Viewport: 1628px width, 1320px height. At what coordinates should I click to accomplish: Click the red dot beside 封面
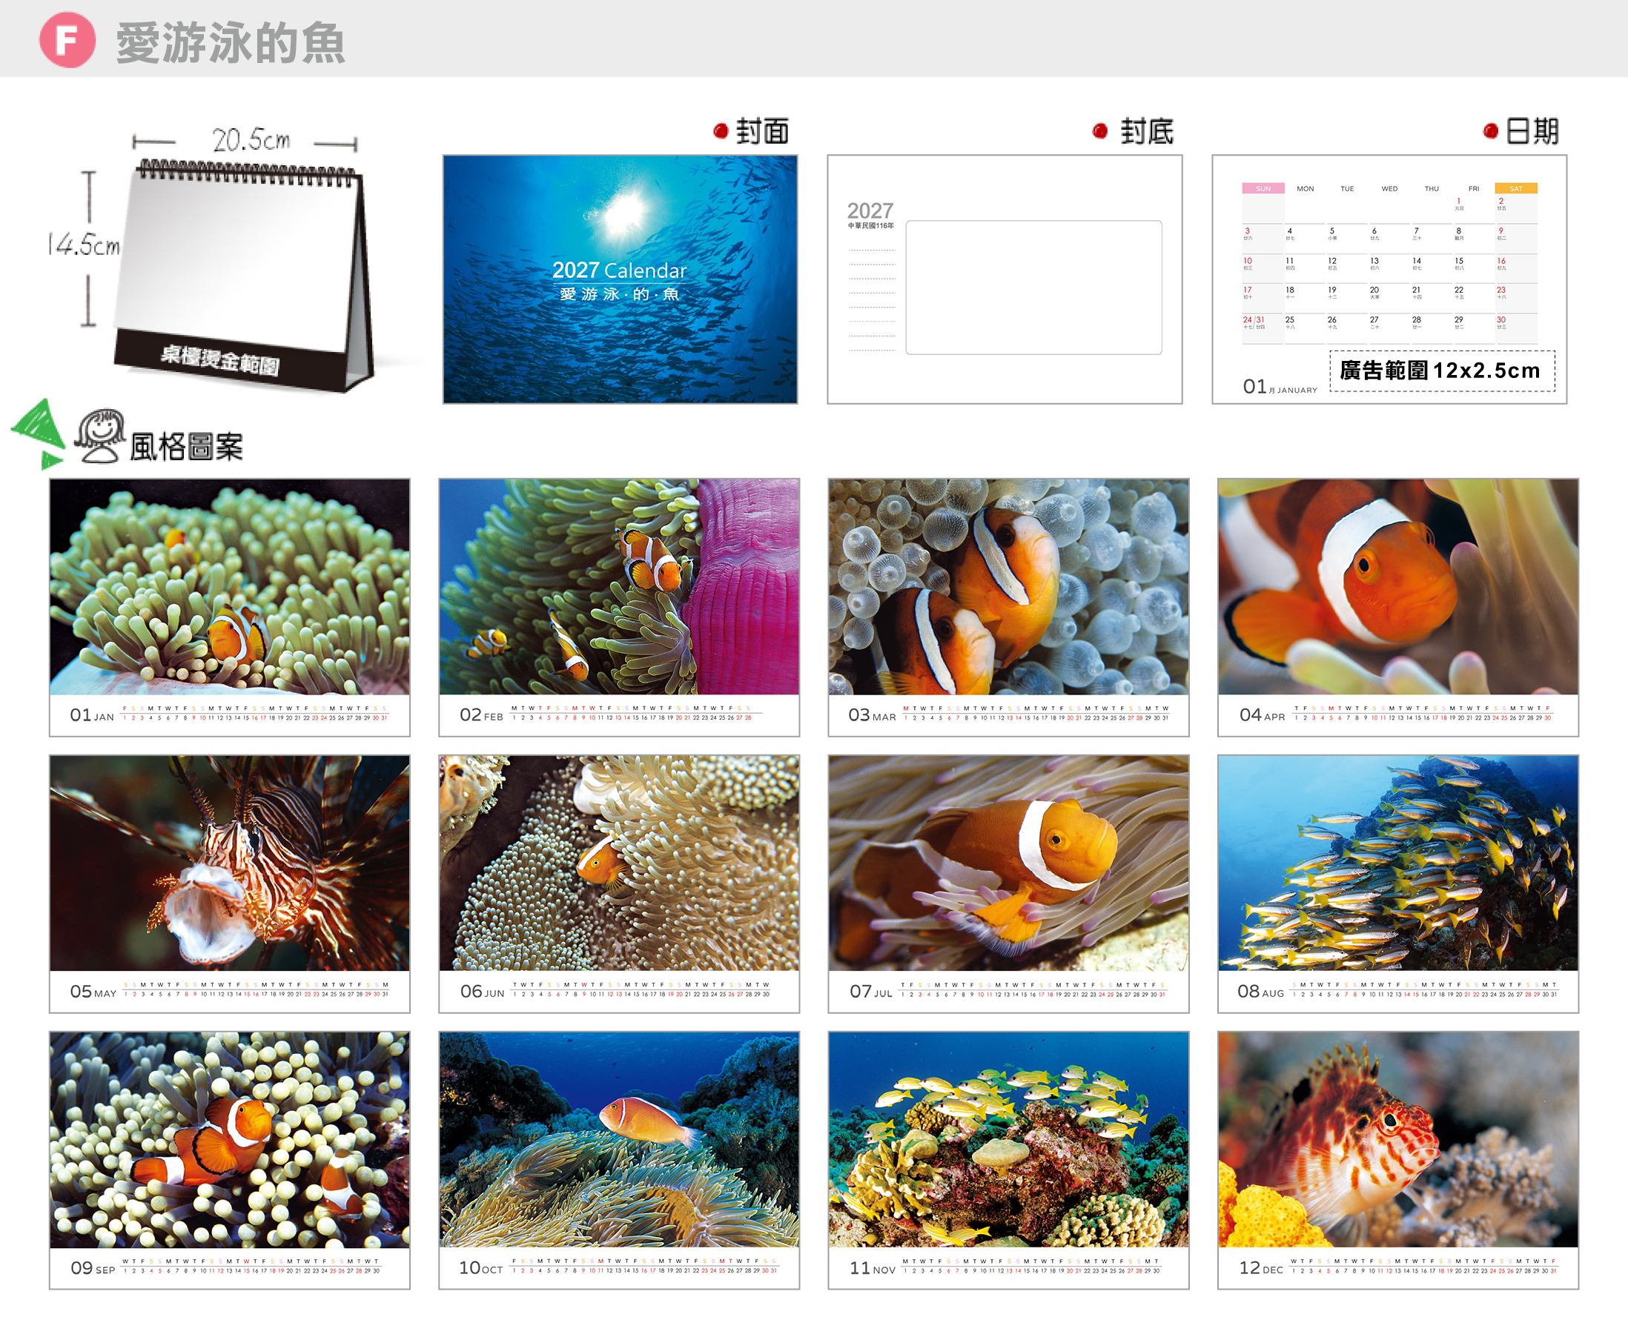[x=720, y=130]
